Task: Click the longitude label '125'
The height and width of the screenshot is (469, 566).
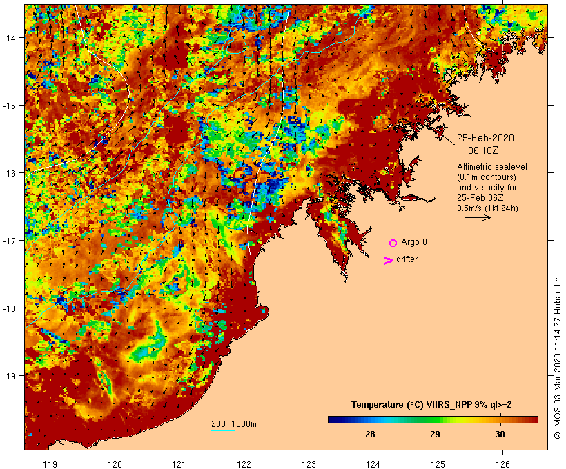Action: [438, 464]
